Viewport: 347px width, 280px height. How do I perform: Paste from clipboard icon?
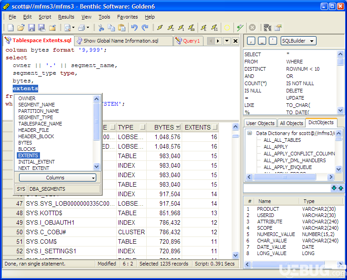(x=121, y=28)
